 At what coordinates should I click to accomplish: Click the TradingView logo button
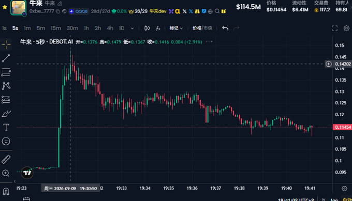click(27, 173)
